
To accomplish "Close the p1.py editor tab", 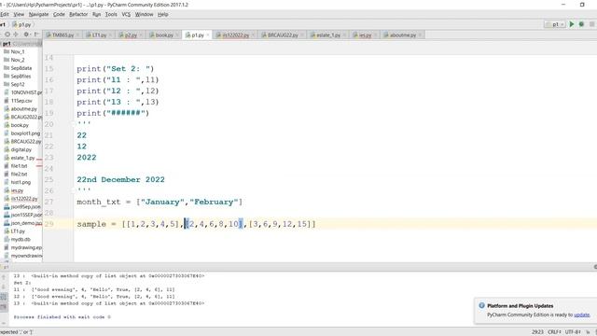I will (x=208, y=35).
